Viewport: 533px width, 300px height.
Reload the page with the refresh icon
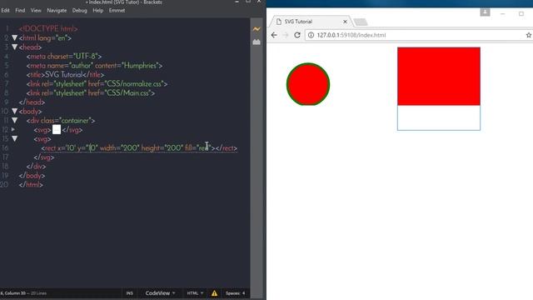click(297, 35)
